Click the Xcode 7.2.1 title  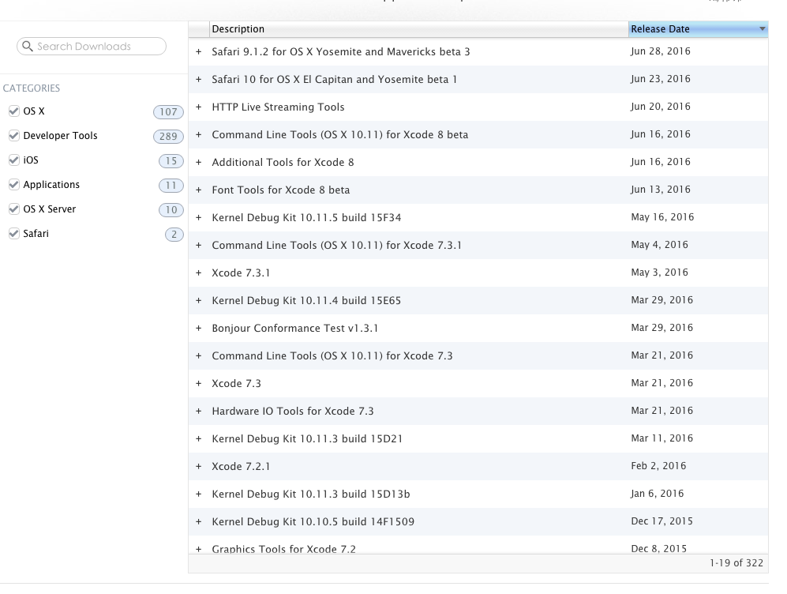point(241,466)
